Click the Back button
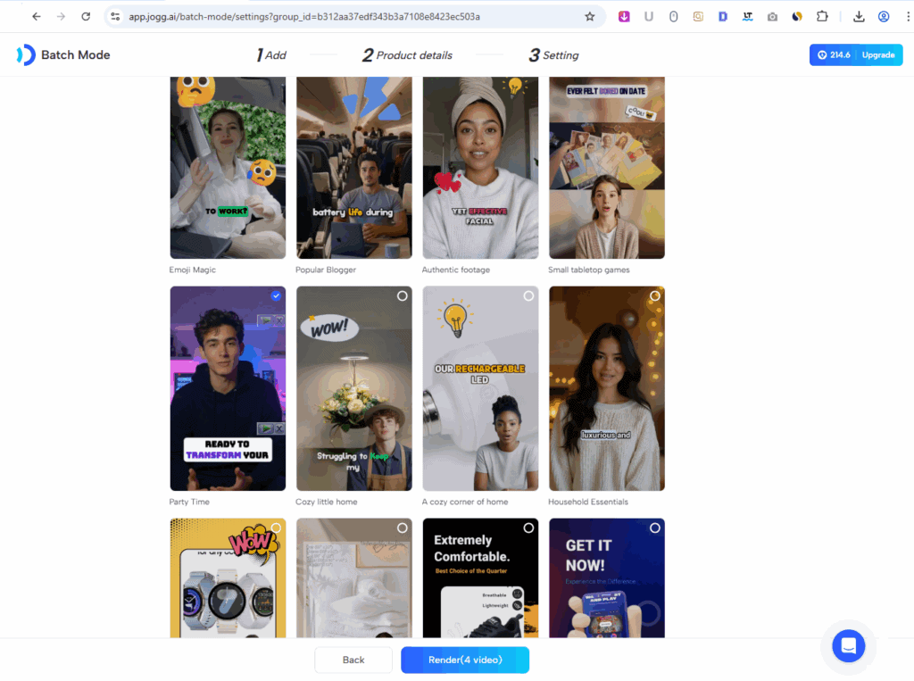This screenshot has height=681, width=914. [x=353, y=660]
